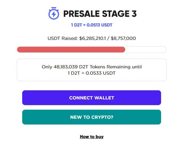Click the PRESALE STAGE 3 heading
183x145 pixels.
(100, 14)
